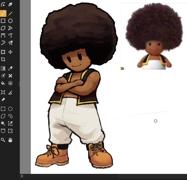This screenshot has height=180, width=187.
Task: Select the highlighted Freehand Brush tool
Action: pyautogui.click(x=3, y=13)
